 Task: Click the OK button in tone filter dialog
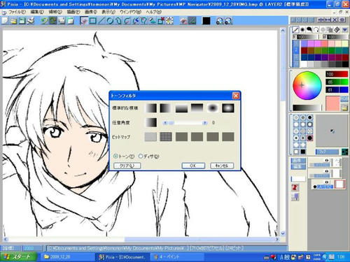193,166
